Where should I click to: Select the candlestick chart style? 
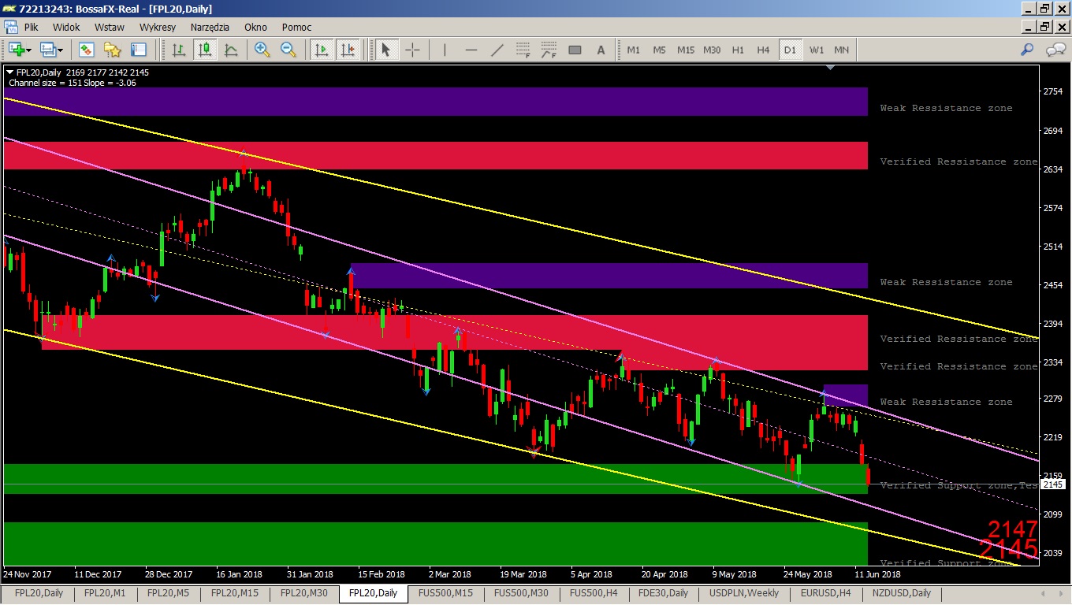(205, 50)
